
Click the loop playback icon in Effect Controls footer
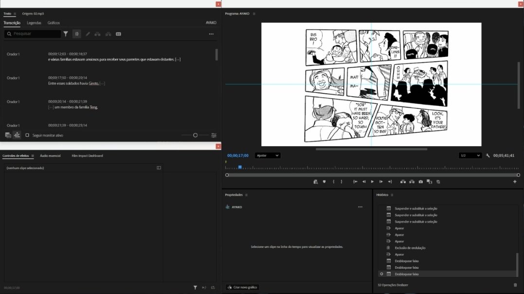[213, 287]
